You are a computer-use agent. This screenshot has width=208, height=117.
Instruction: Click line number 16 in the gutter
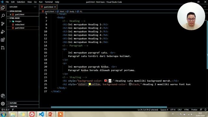coord(45,53)
